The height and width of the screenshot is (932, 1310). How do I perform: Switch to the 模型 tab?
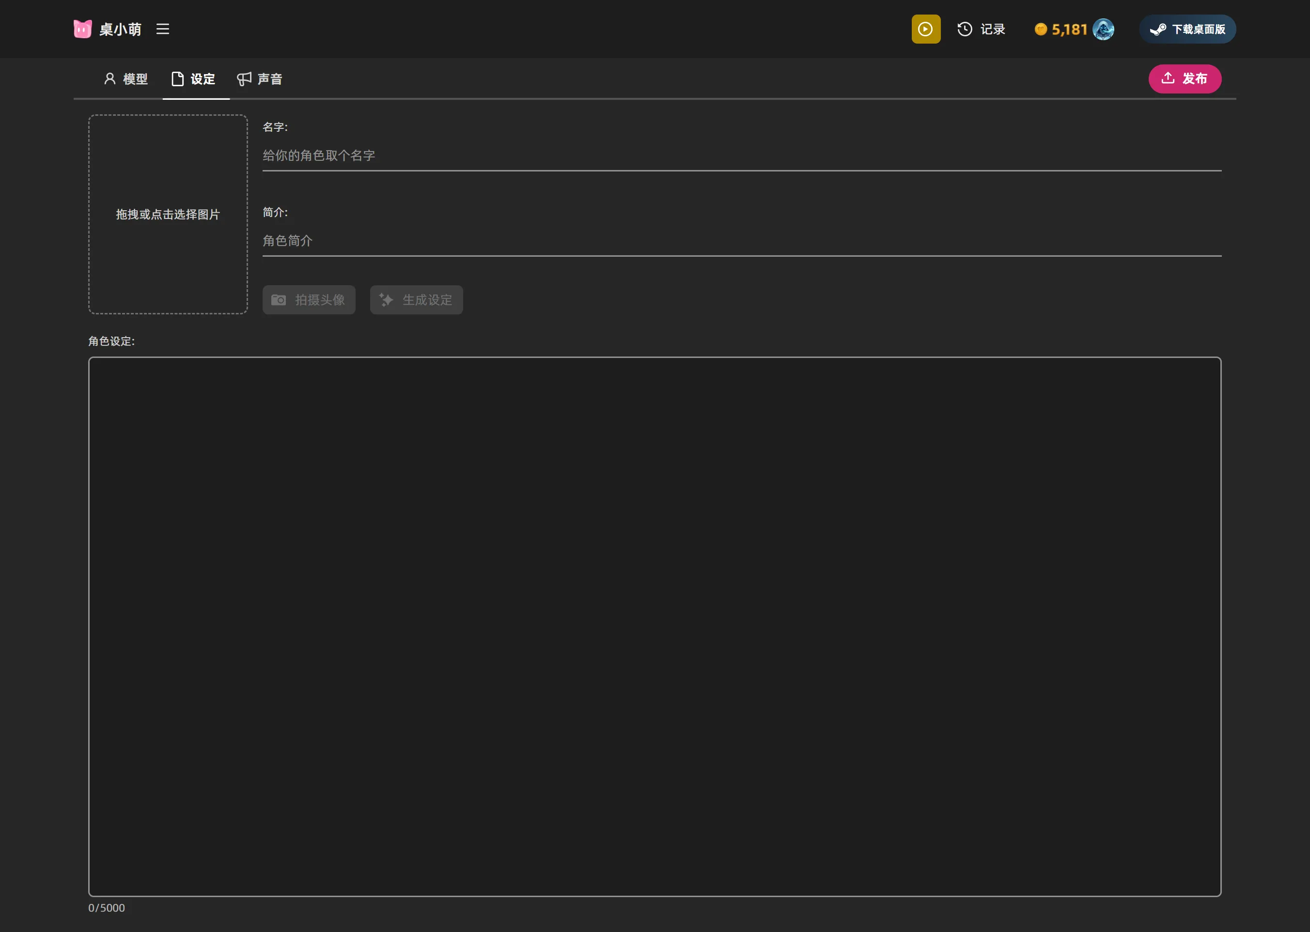pos(125,78)
